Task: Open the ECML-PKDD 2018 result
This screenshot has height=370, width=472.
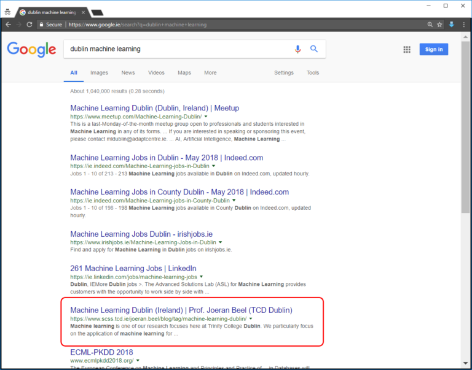Action: (101, 352)
